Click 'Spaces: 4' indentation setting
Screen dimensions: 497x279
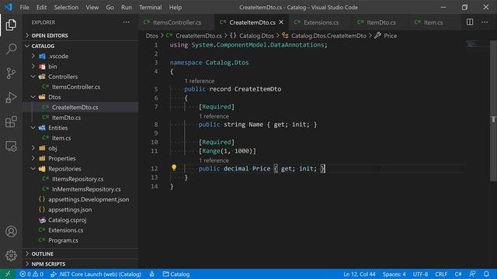point(394,274)
